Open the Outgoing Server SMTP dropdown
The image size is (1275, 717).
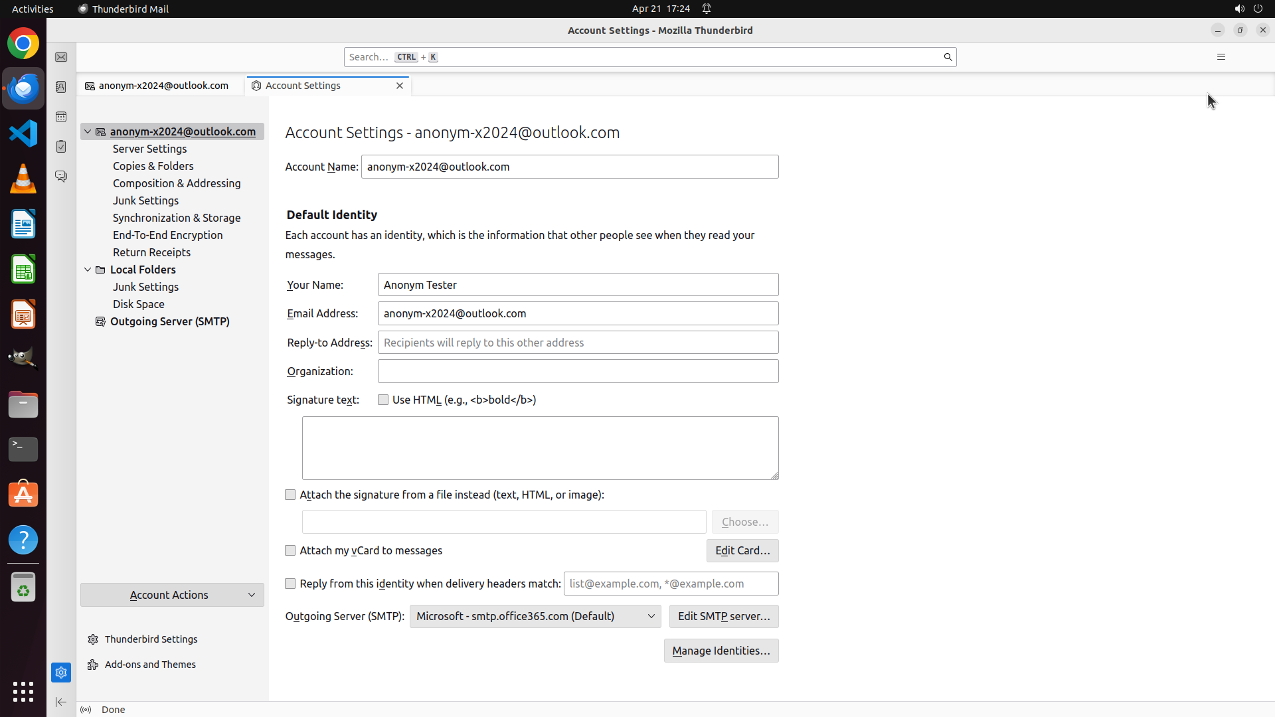pos(535,616)
